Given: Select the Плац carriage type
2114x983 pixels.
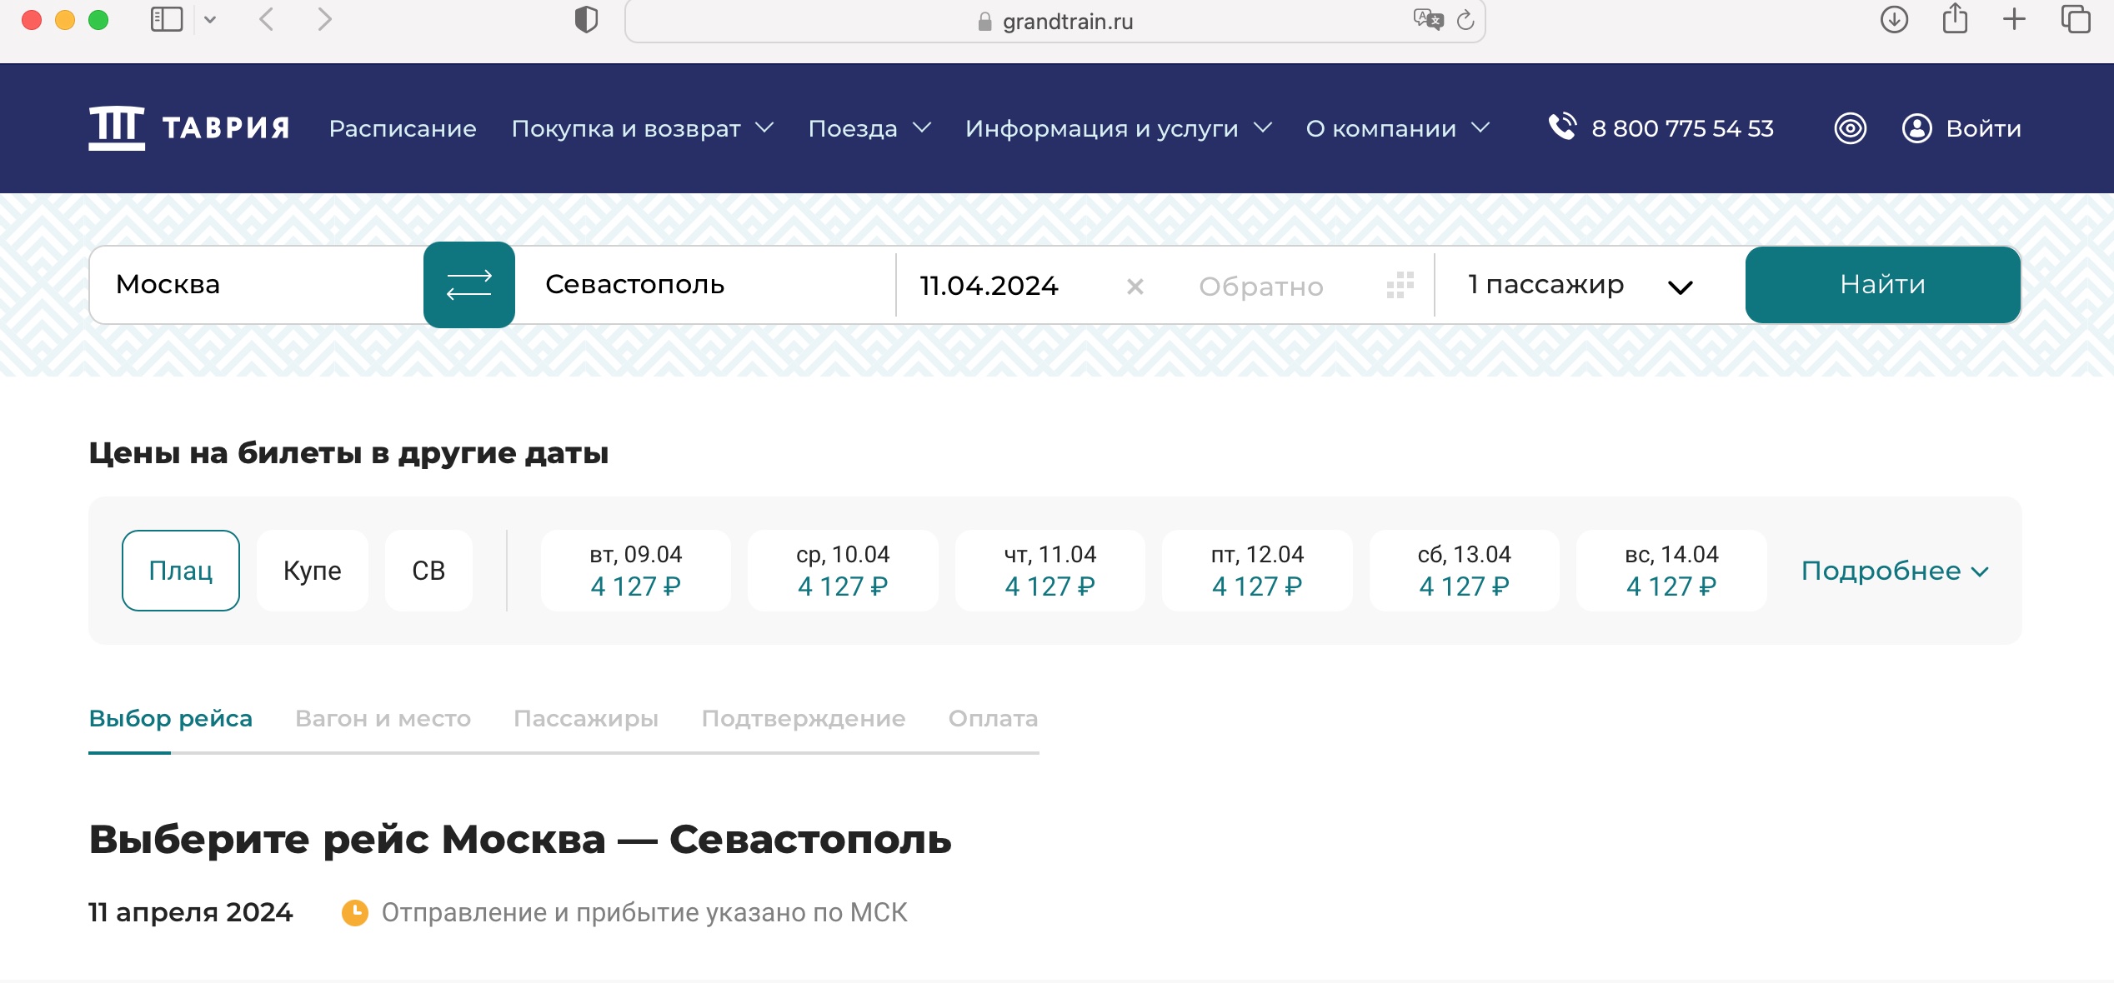Looking at the screenshot, I should point(181,571).
